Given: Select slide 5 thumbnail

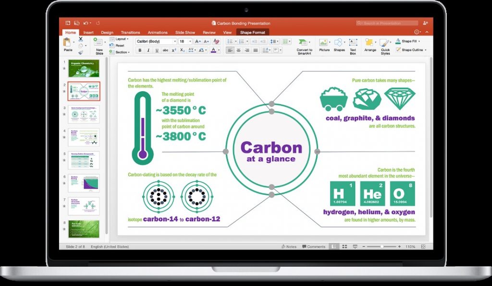Looking at the screenshot, I should pyautogui.click(x=84, y=161).
